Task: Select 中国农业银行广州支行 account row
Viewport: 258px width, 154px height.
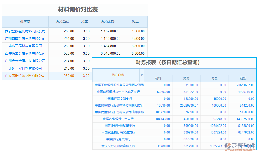Action: click(118, 119)
